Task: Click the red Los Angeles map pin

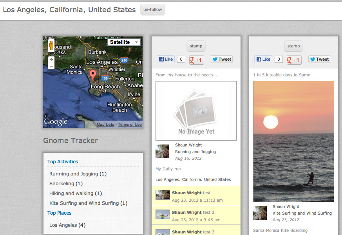Action: 92,74
